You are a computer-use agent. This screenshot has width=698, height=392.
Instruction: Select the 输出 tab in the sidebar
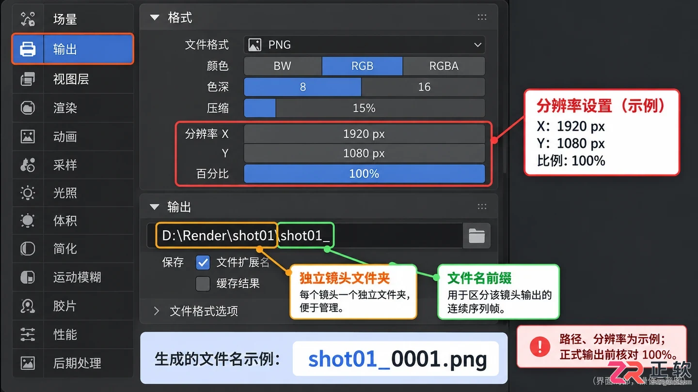73,49
